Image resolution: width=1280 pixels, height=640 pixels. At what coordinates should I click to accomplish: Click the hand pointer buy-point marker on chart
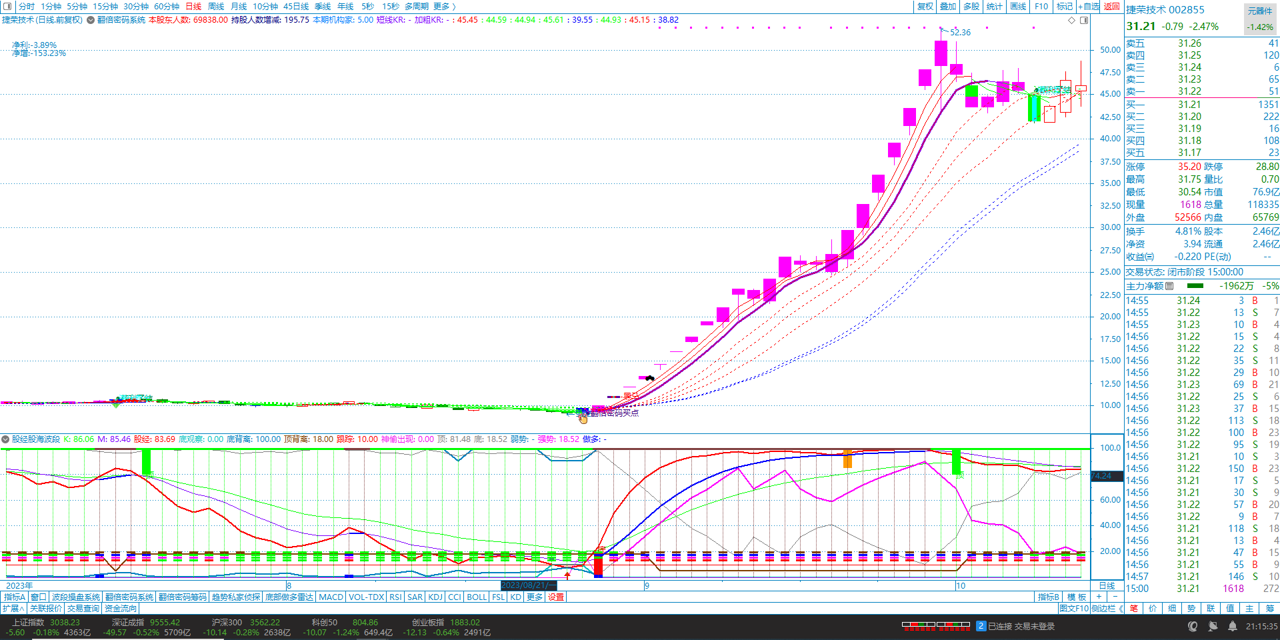(583, 418)
